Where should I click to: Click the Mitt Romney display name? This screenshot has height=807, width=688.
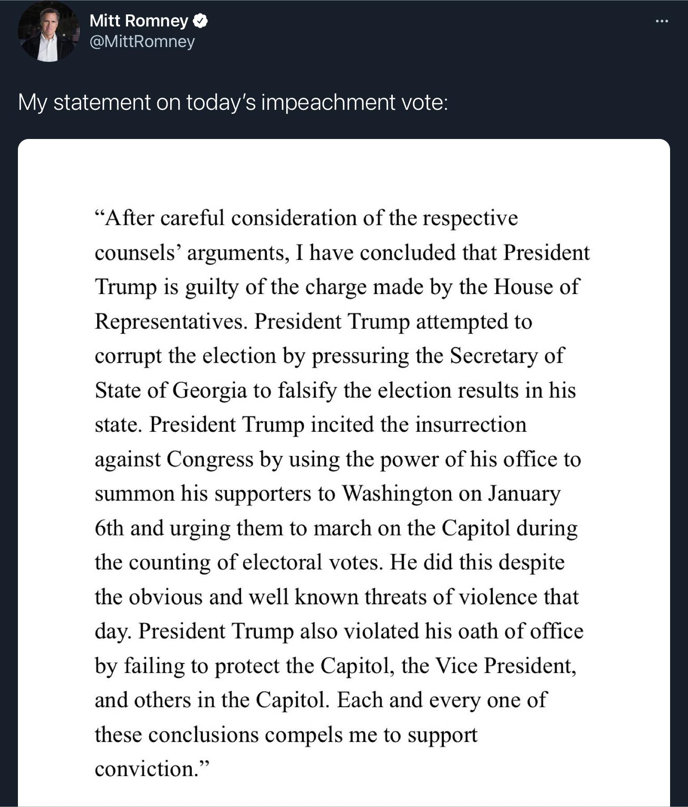(x=138, y=21)
